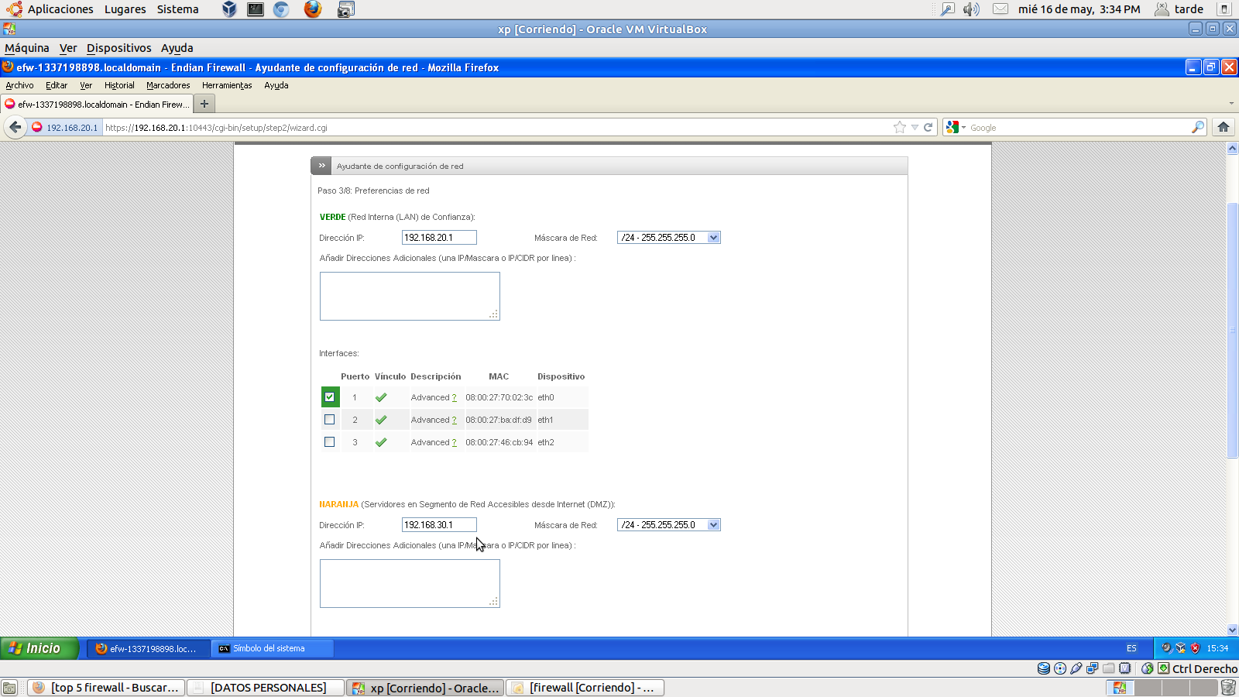The image size is (1239, 697).
Task: Open the NARANJA Máscara de Red dropdown
Action: 713,524
